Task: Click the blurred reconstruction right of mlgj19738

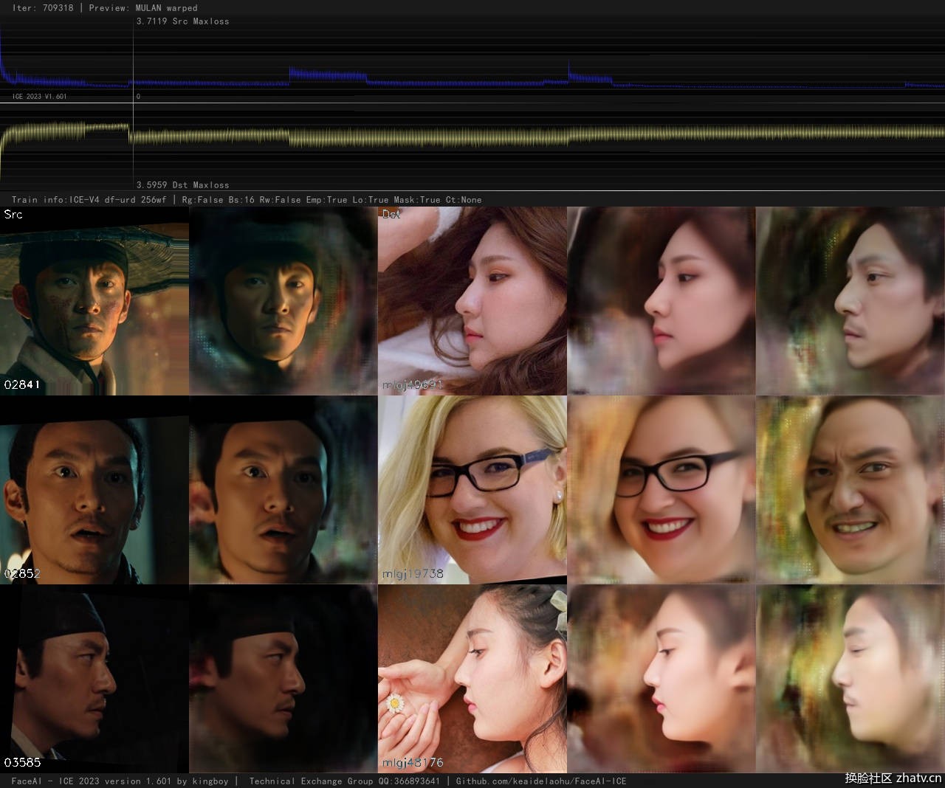Action: (661, 490)
